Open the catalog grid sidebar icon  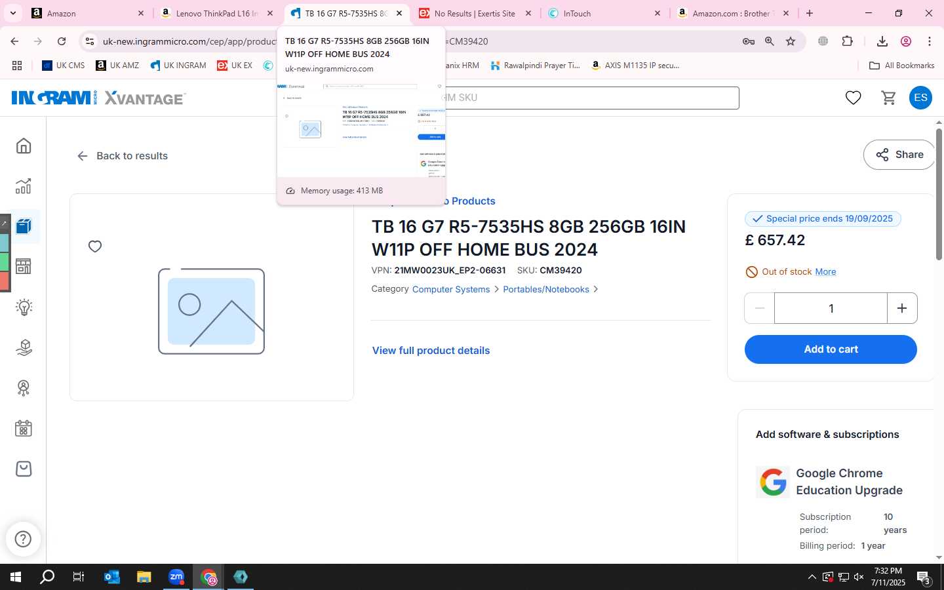point(24,266)
